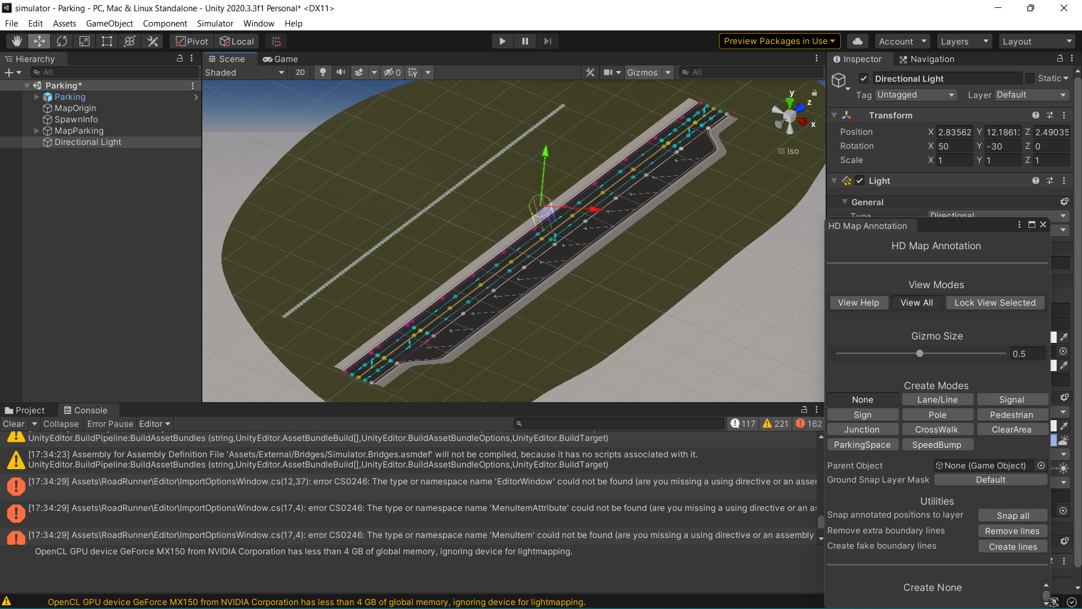Disable the Light component checkbox

tap(859, 180)
